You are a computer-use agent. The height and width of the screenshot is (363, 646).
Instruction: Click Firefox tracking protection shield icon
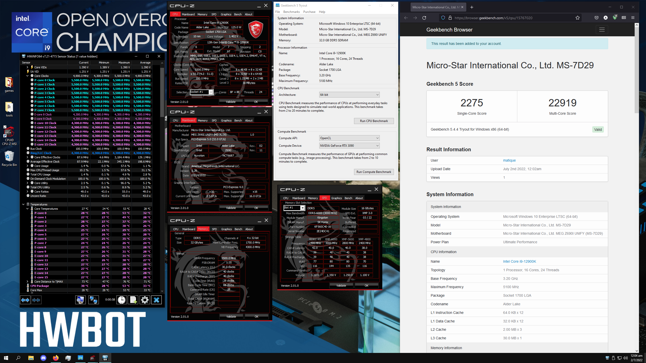[x=443, y=18]
